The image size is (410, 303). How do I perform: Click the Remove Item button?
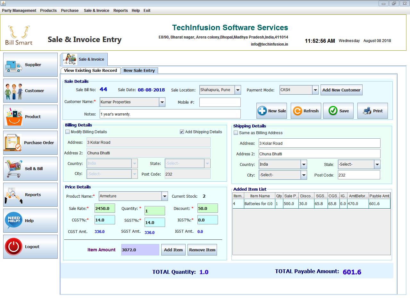point(202,250)
